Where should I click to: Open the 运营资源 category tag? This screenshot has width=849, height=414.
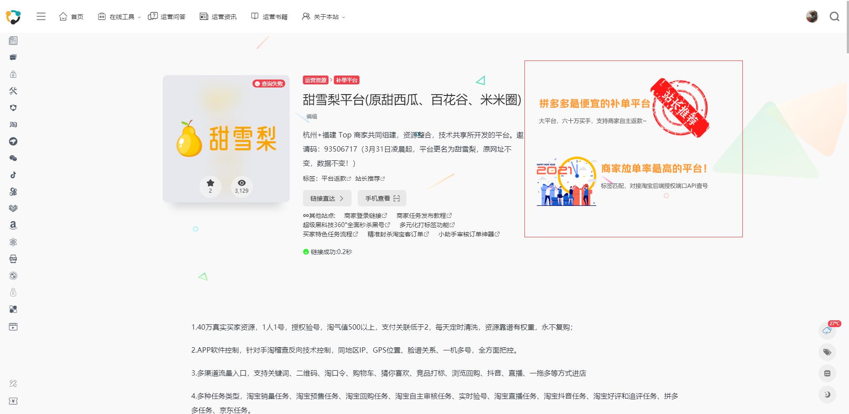[316, 80]
